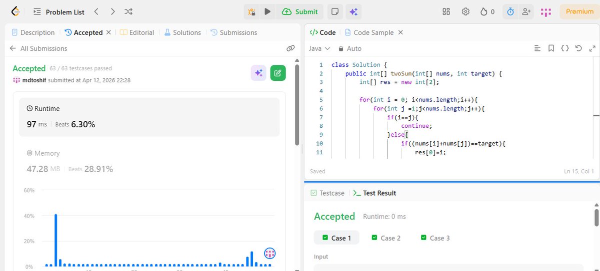The width and height of the screenshot is (600, 271).
Task: Close the Code Sample tab
Action: point(400,32)
